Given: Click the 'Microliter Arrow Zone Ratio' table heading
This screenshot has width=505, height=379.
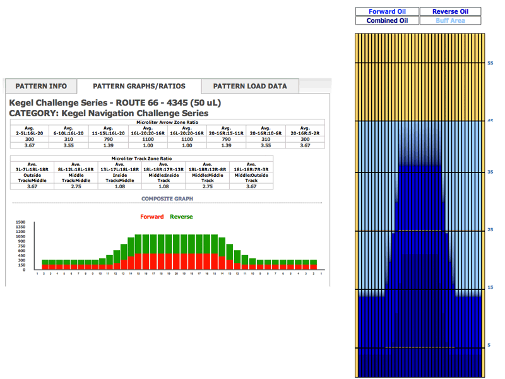Looking at the screenshot, I should [167, 122].
